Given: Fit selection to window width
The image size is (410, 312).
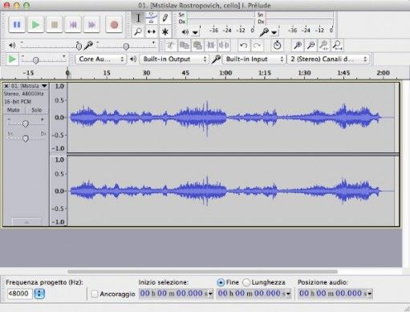Looking at the screenshot, I should (x=324, y=45).
